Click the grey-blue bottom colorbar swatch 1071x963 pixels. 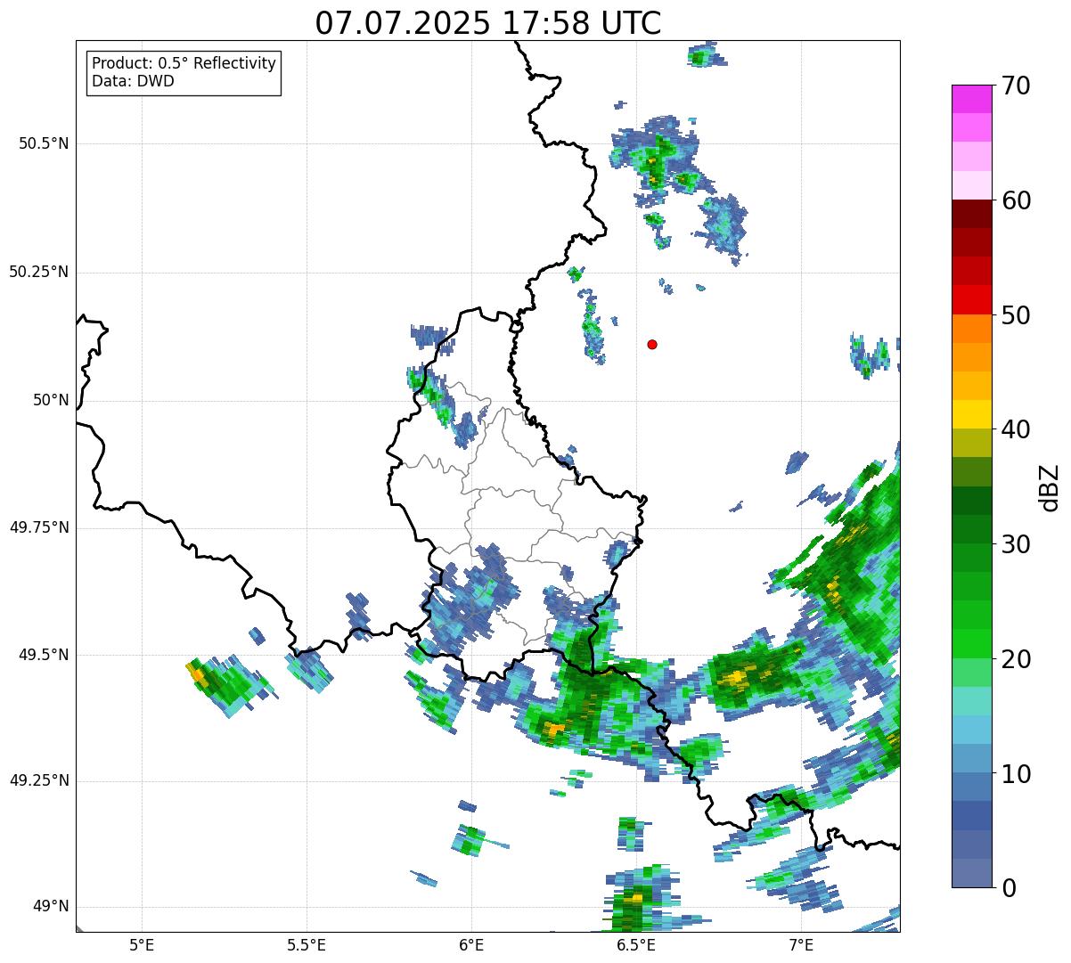coord(971,873)
